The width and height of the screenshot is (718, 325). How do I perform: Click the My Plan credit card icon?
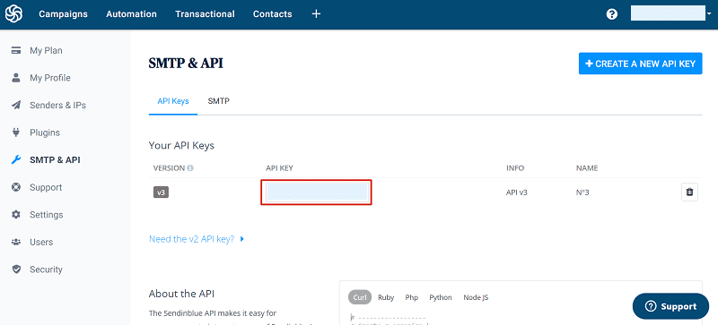16,50
